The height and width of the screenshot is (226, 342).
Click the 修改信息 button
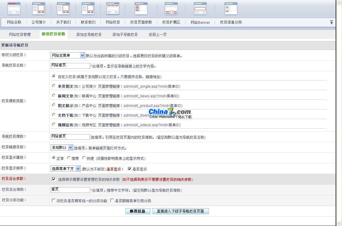[x=138, y=211]
